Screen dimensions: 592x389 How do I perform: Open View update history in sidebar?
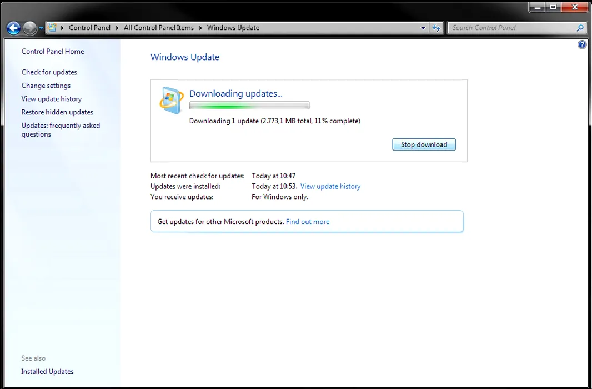tap(51, 99)
